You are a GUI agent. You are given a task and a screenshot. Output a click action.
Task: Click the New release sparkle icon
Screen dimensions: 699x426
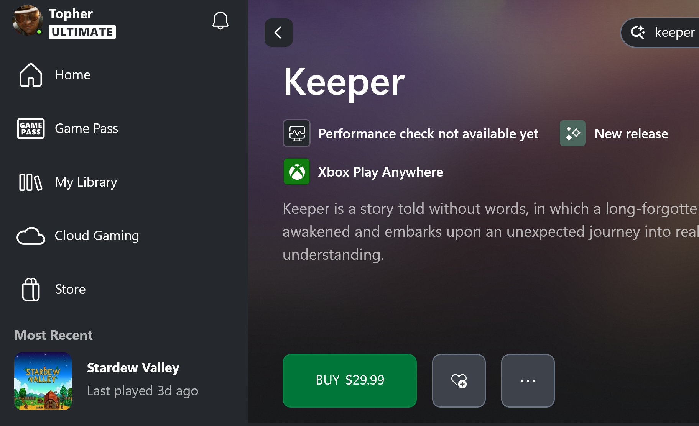tap(572, 133)
